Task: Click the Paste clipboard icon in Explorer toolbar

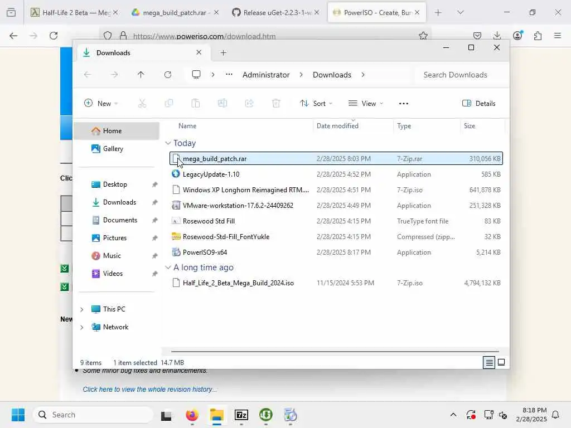Action: 196,103
